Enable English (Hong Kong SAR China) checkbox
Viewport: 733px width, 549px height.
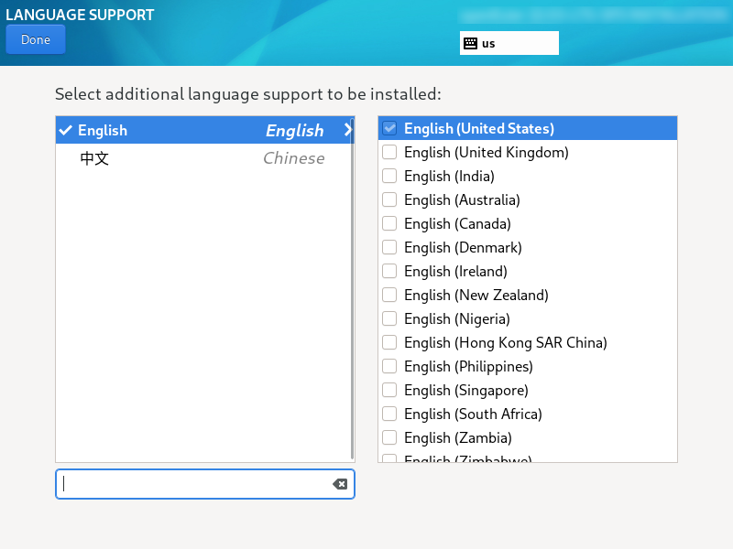(389, 343)
